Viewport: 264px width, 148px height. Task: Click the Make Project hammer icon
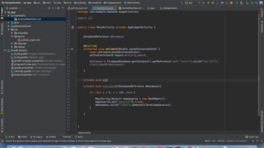coord(181,3)
